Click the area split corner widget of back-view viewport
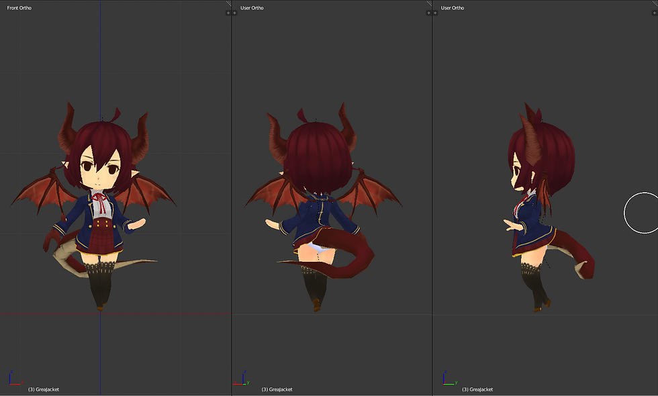 [429, 3]
